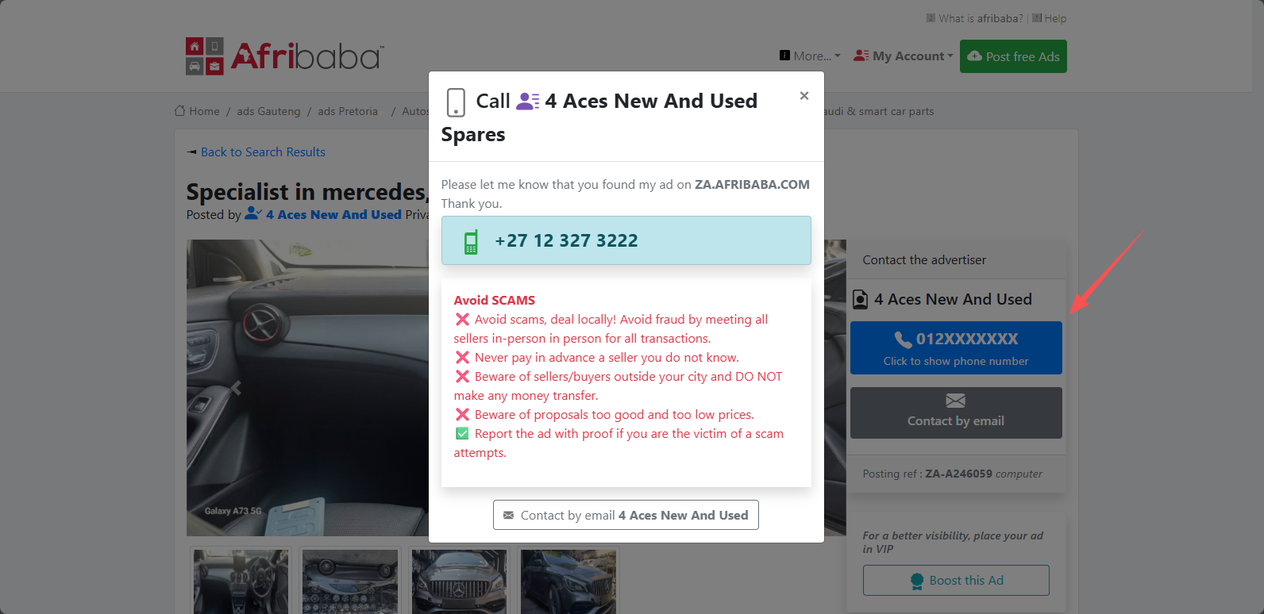1264x614 pixels.
Task: Select the Mercedes front grille thumbnail
Action: coord(459,581)
